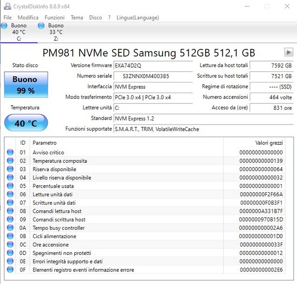Minimize the CrystalDiskInfo window
The height and width of the screenshot is (284, 297).
tap(247, 6)
